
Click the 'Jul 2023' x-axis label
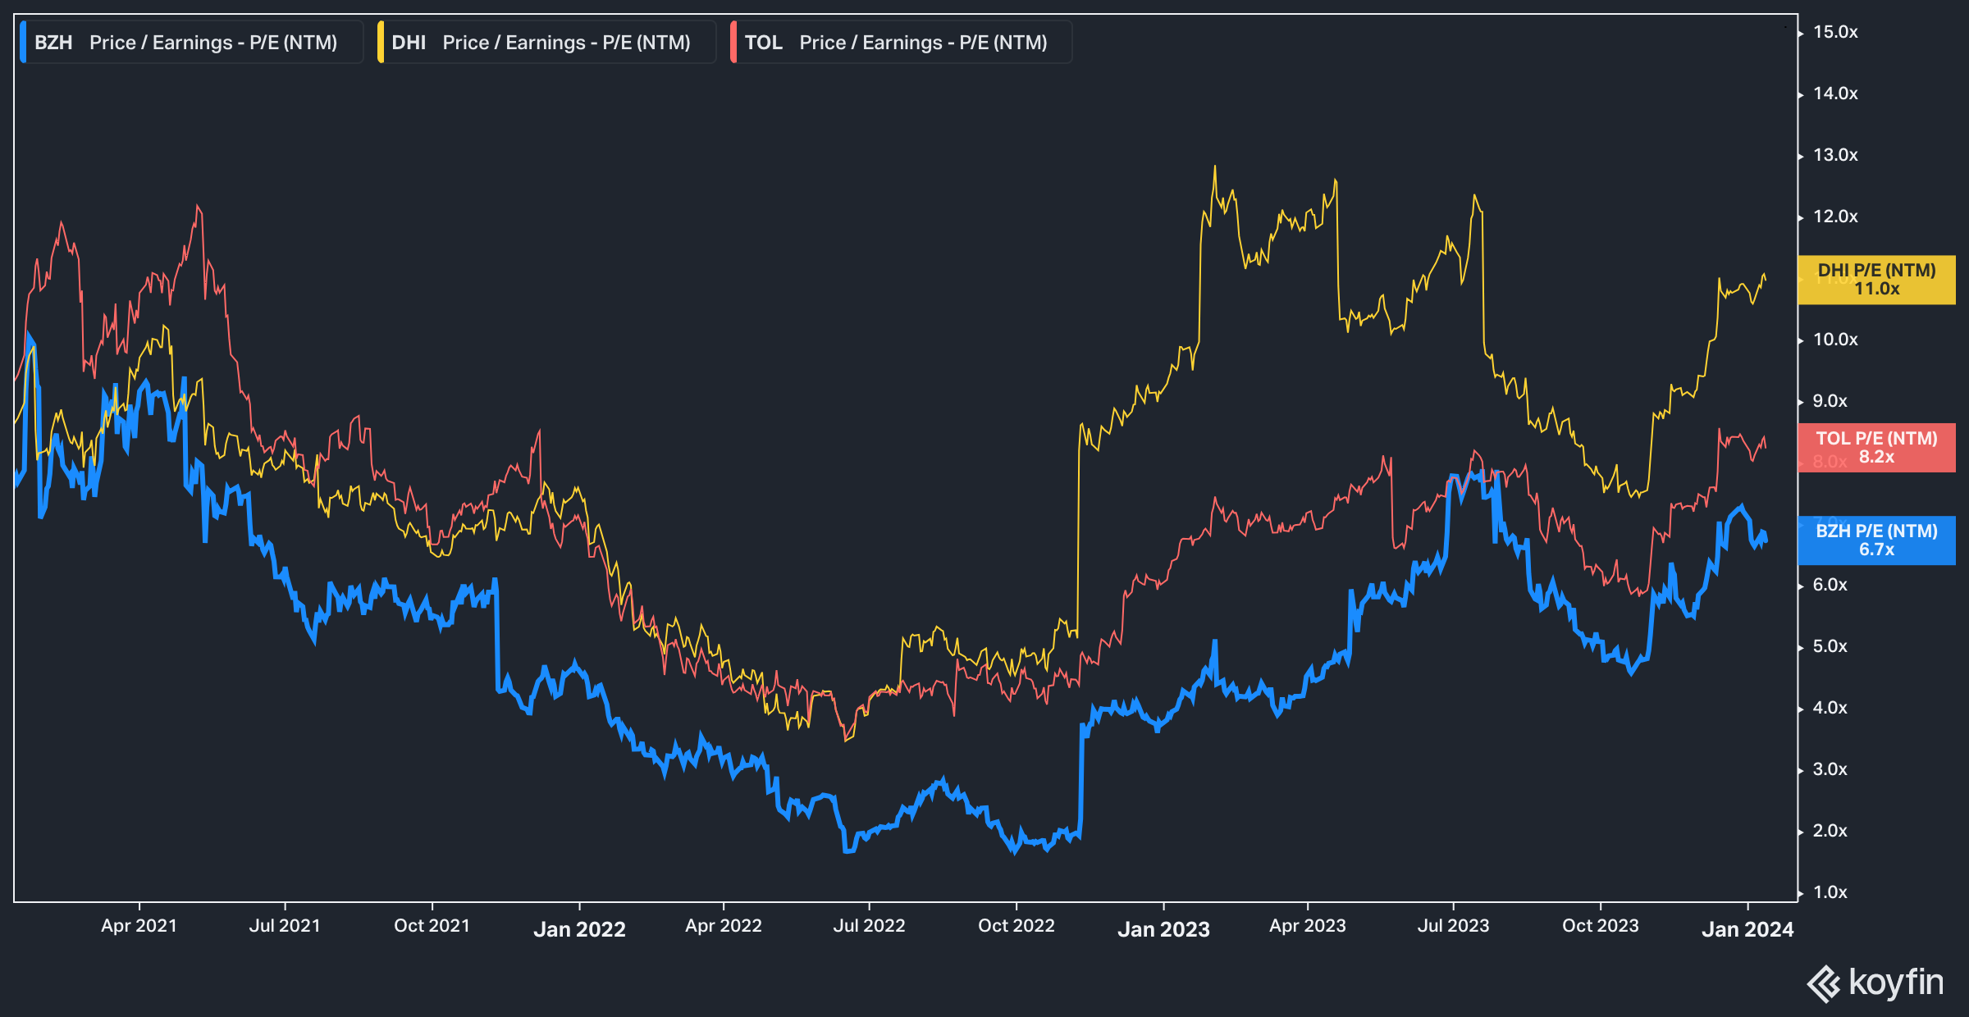pos(1453,926)
